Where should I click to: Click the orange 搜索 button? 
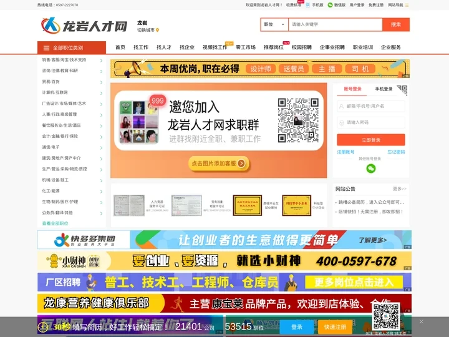(396, 24)
